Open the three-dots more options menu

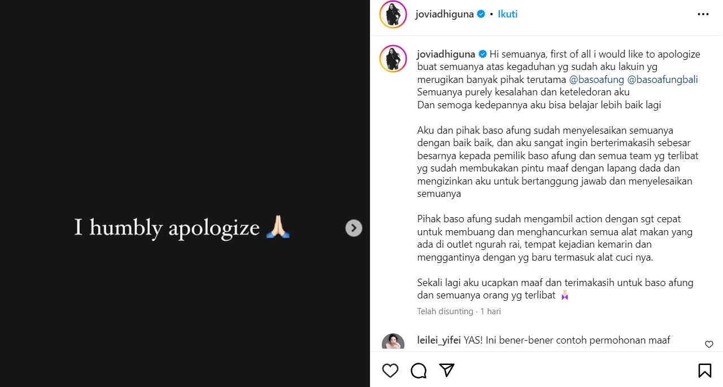click(703, 15)
